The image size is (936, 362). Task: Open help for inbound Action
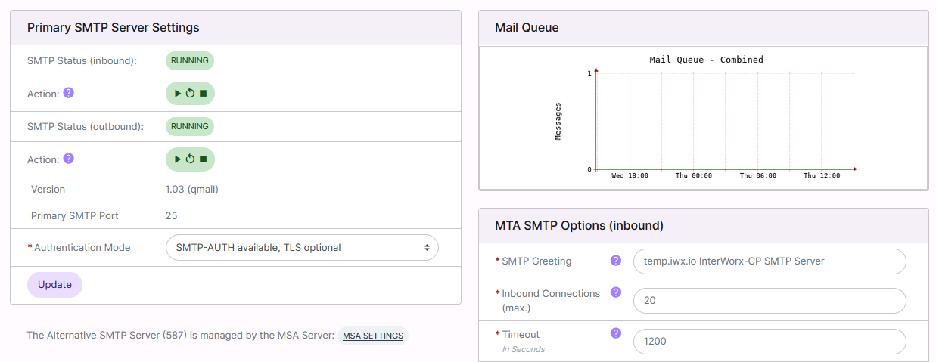tap(68, 93)
